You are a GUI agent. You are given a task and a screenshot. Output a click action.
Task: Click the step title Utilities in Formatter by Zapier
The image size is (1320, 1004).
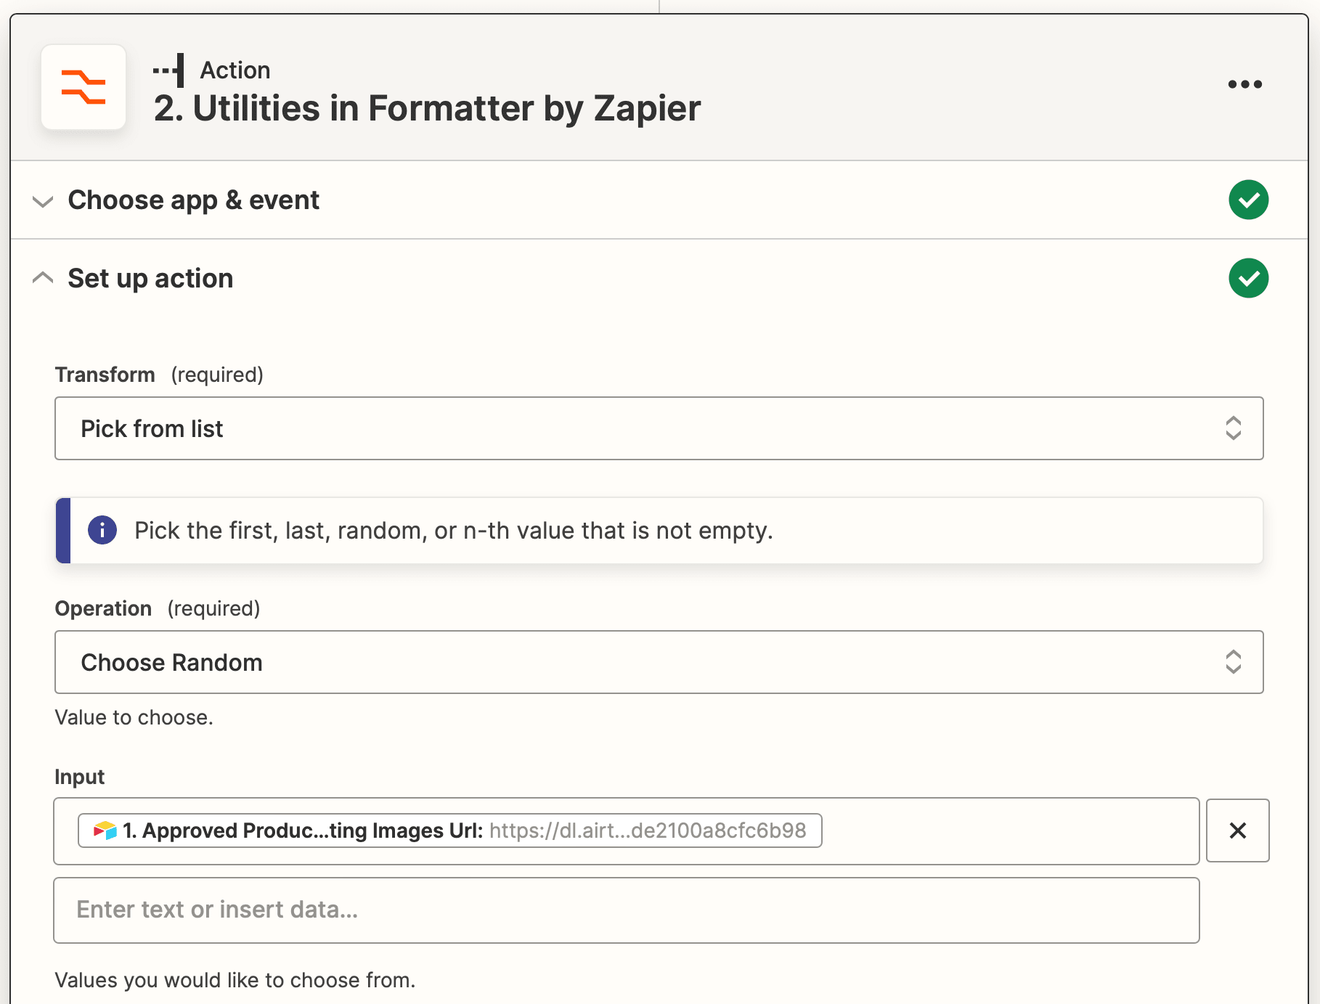tap(427, 108)
